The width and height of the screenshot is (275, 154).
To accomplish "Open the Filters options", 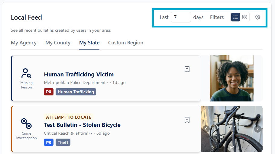I will tap(217, 17).
